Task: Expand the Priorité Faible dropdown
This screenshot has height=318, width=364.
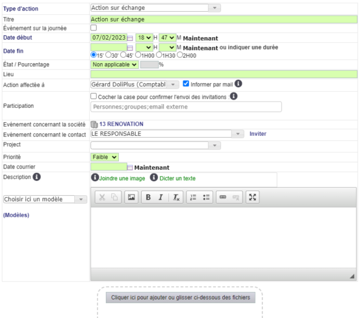Action: pos(105,157)
